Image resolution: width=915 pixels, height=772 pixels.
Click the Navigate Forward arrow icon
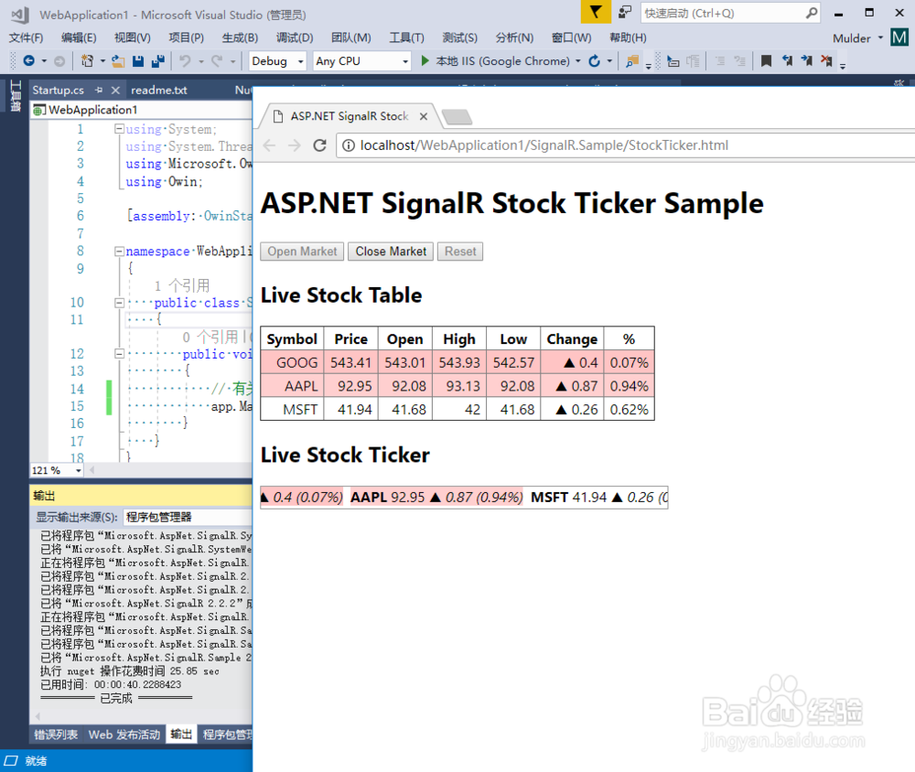[x=59, y=60]
